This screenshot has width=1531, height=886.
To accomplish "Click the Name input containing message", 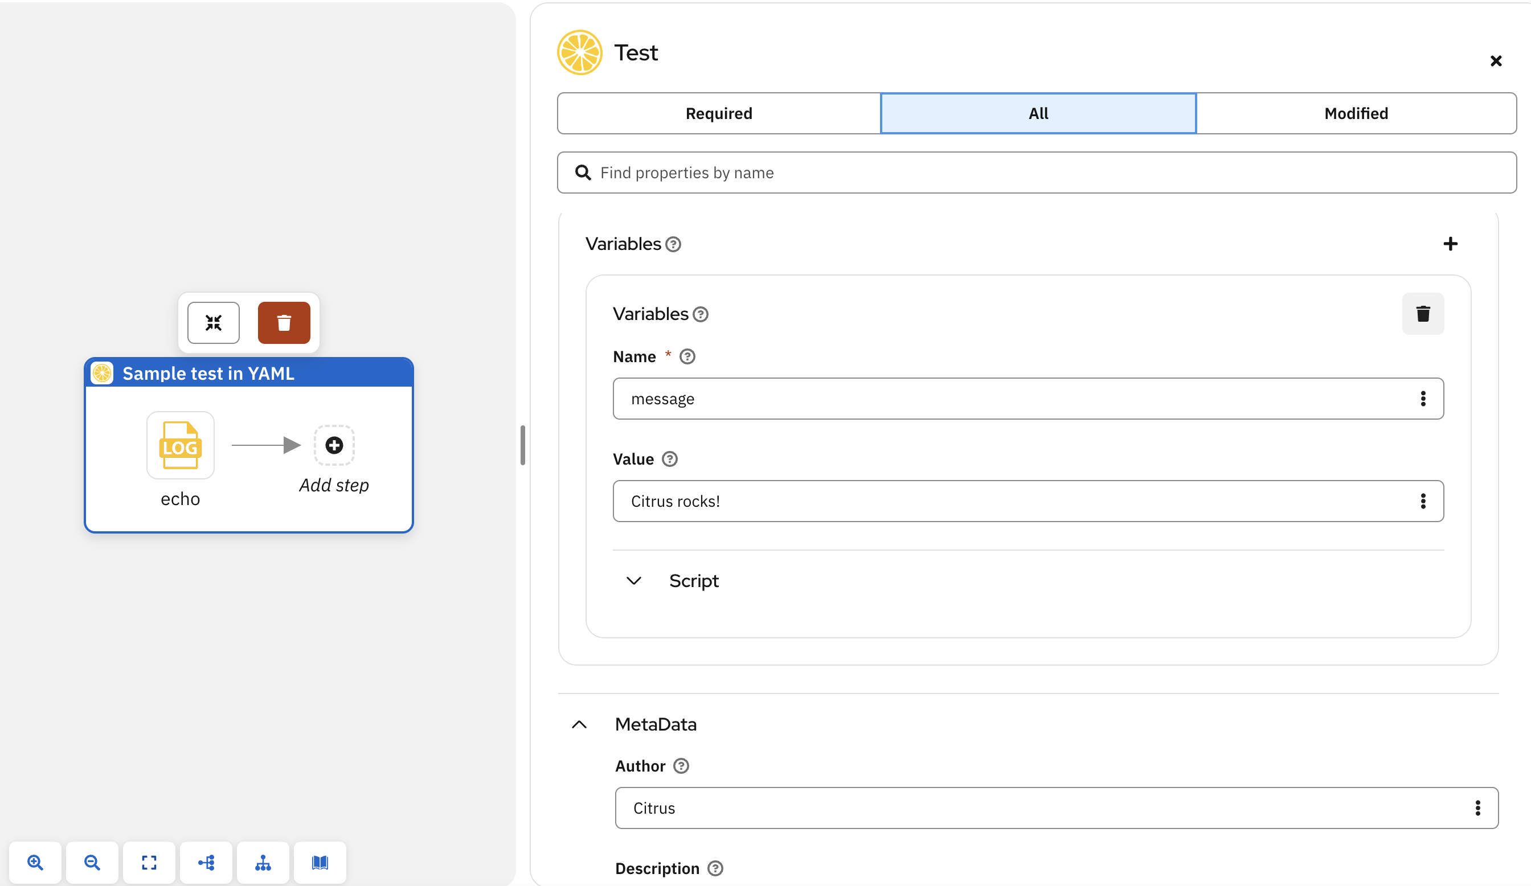I will click(1028, 399).
